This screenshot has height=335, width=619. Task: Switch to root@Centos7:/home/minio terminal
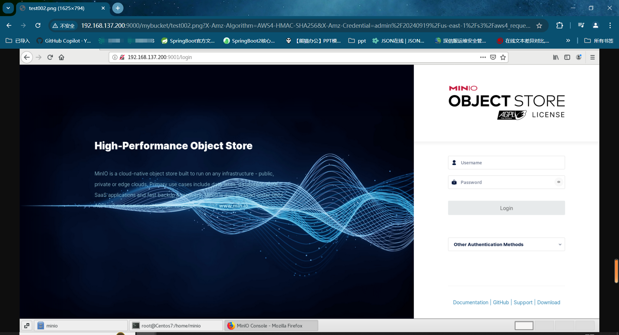pyautogui.click(x=176, y=326)
